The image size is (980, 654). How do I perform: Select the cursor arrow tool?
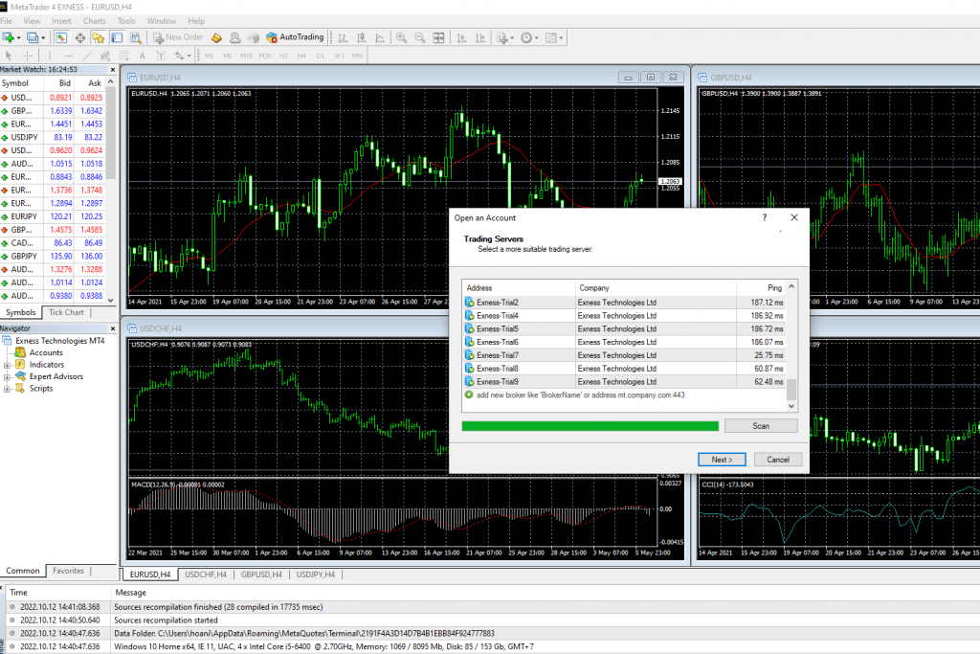[x=9, y=56]
